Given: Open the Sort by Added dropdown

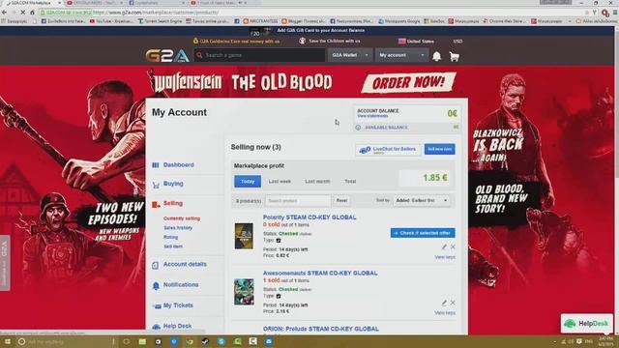Looking at the screenshot, I should click(x=422, y=200).
